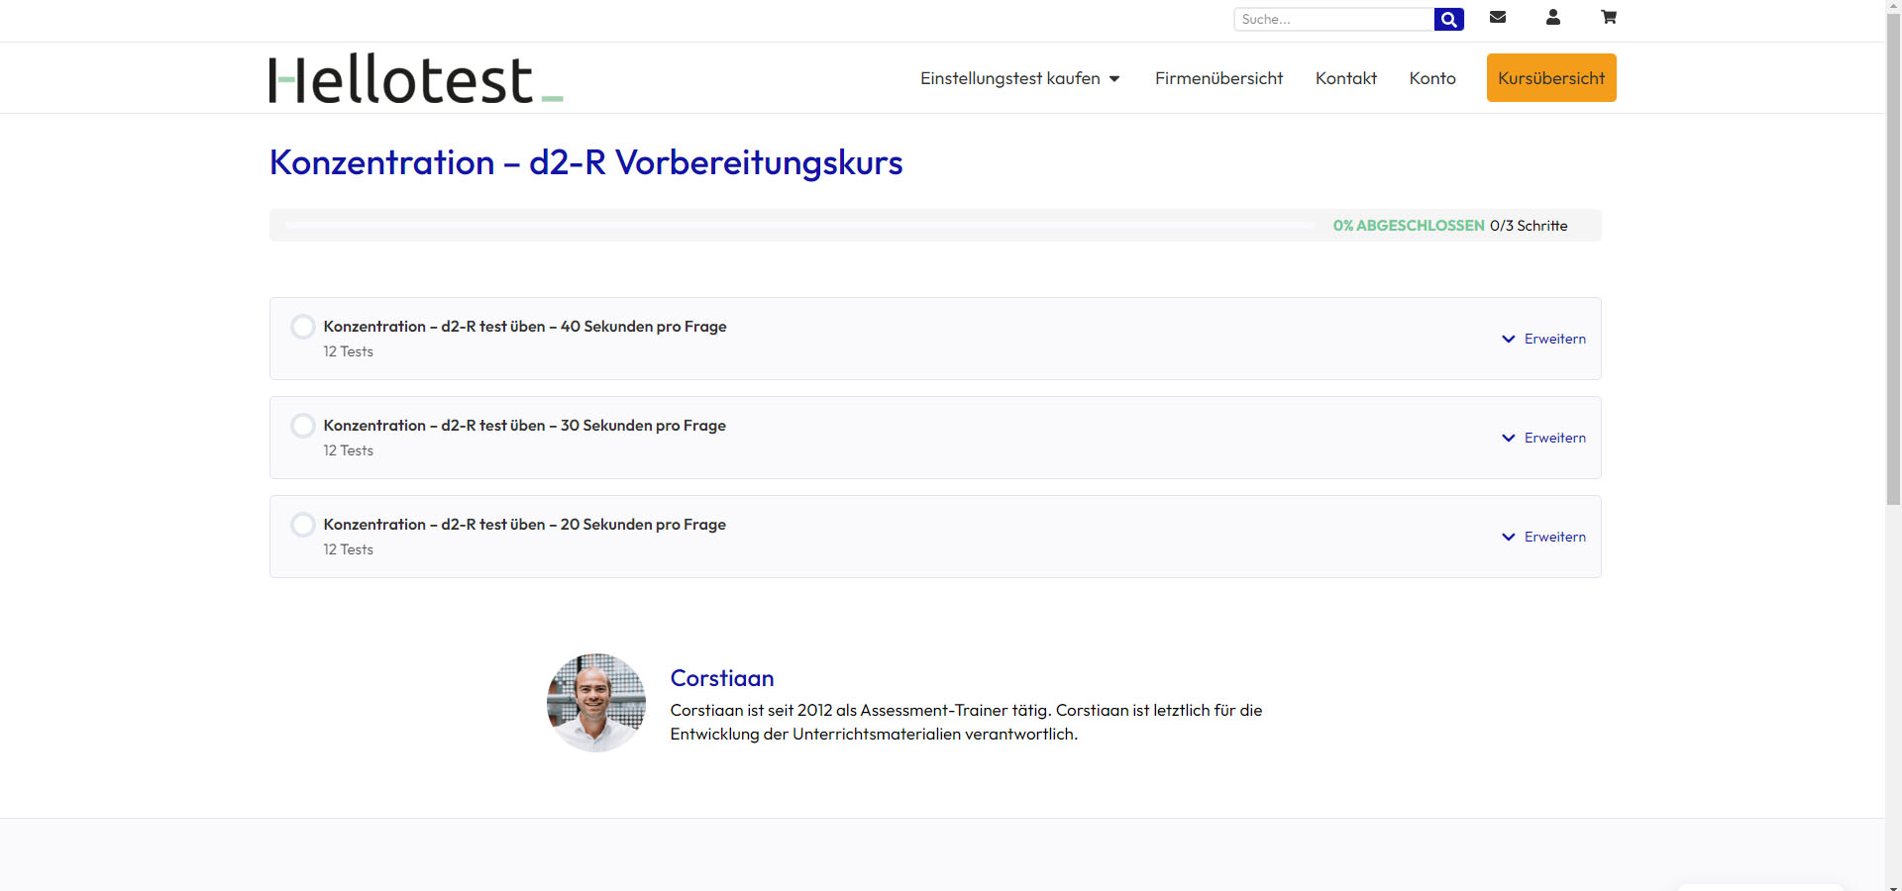
Task: Open the Corstiaan author name link
Action: point(722,678)
